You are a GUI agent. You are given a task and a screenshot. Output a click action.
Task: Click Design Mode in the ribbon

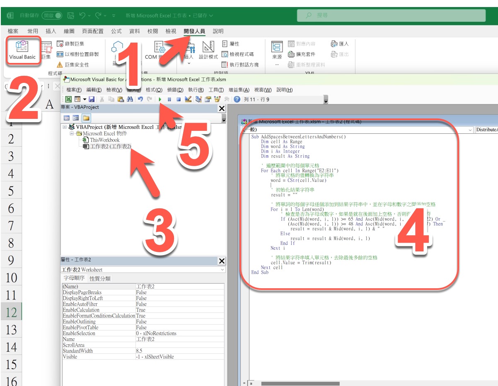point(208,51)
